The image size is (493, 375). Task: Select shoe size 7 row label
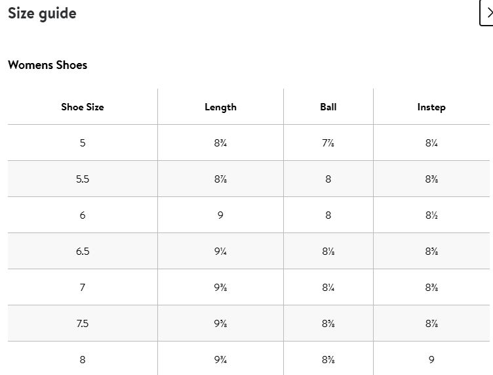[x=83, y=288]
